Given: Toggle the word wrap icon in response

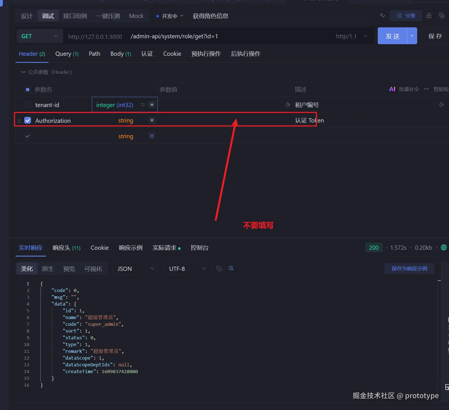Looking at the screenshot, I should [x=231, y=268].
